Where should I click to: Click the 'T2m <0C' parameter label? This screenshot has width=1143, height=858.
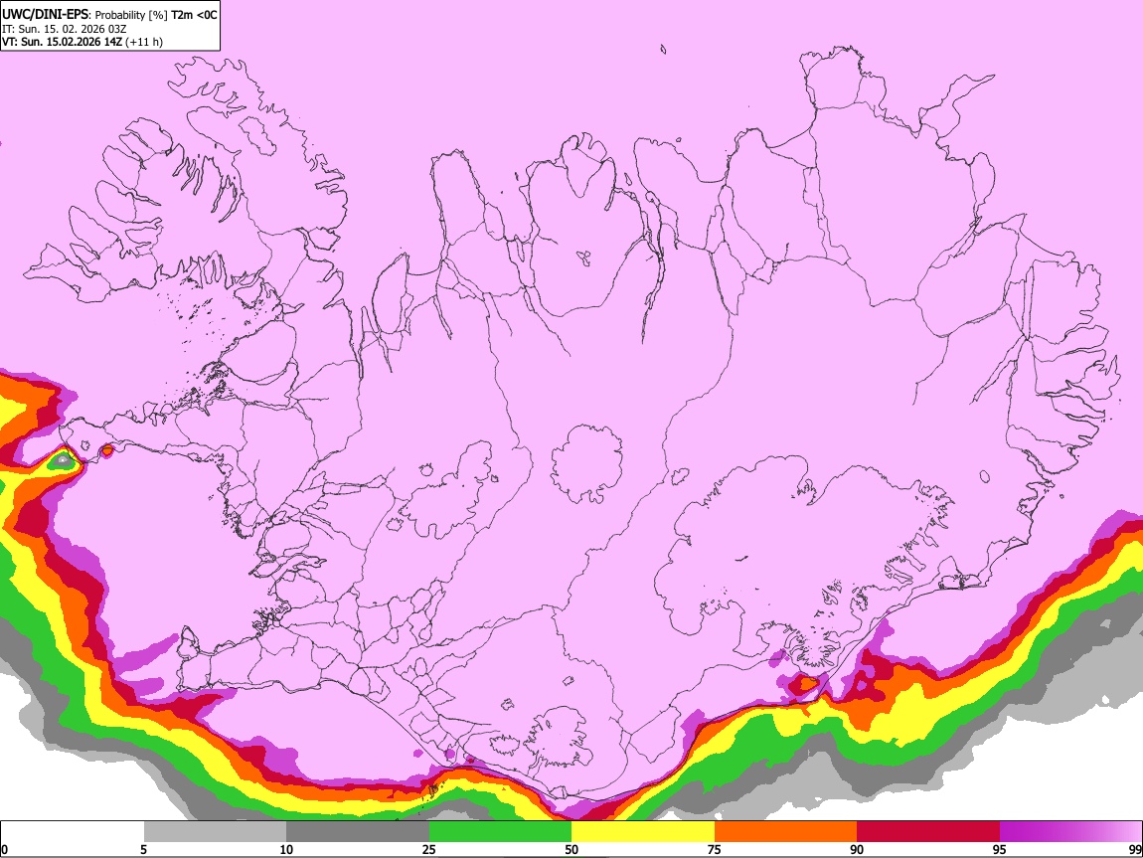pos(194,15)
